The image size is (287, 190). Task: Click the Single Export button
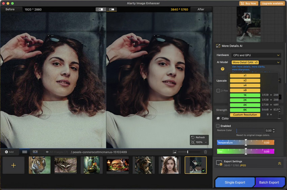[x=235, y=182]
